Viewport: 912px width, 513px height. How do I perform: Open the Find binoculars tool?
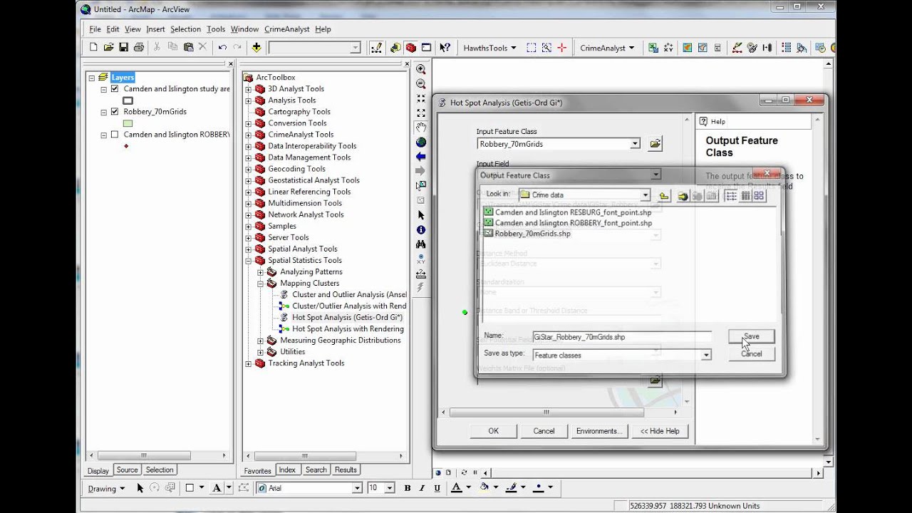[x=420, y=244]
